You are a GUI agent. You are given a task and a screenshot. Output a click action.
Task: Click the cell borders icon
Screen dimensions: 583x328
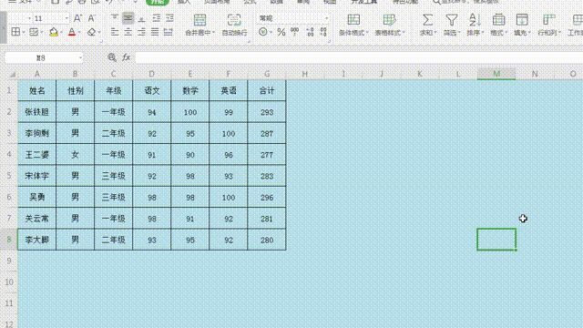point(15,32)
